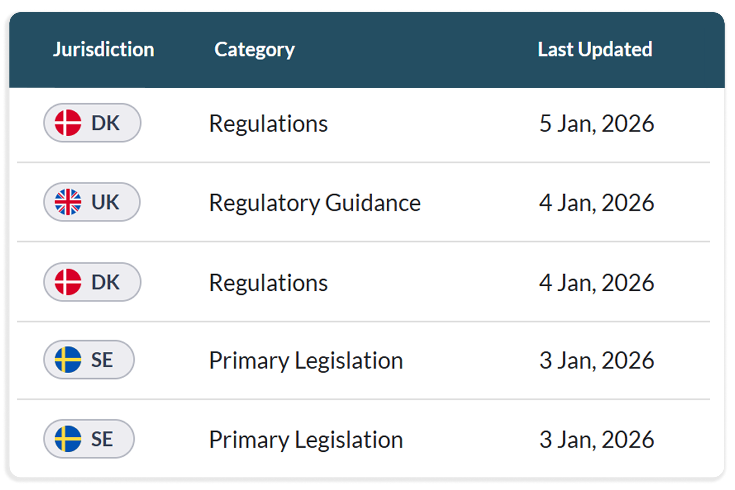Click the UK flag icon
The image size is (735, 490).
coord(68,202)
